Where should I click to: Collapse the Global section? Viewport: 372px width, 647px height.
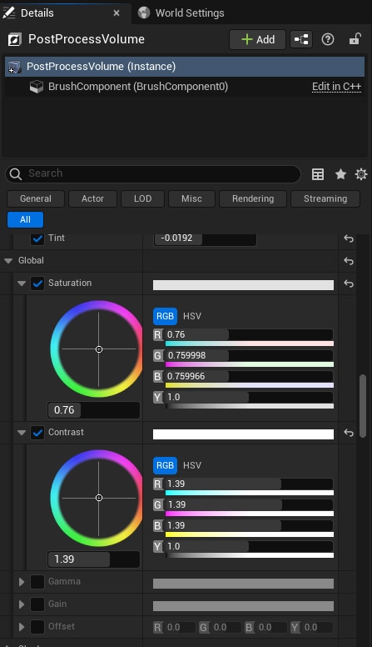[x=8, y=261]
